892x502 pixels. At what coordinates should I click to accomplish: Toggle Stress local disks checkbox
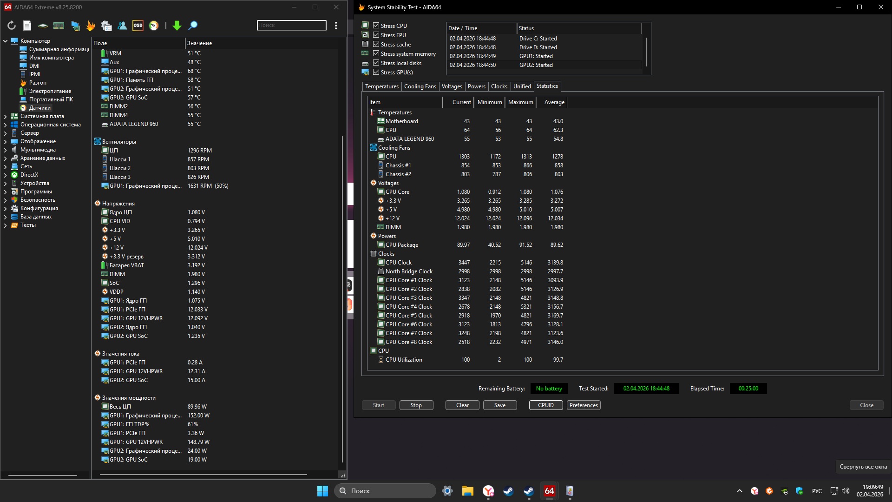pos(376,63)
